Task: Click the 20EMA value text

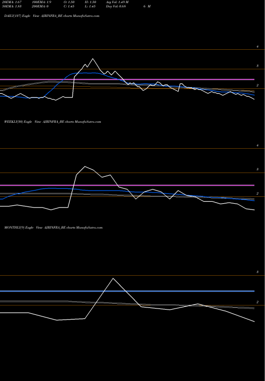Action: [x=12, y=2]
